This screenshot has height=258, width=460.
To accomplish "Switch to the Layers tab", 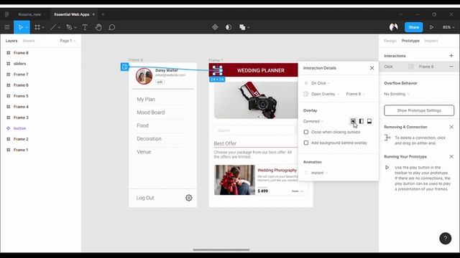I will tap(11, 41).
